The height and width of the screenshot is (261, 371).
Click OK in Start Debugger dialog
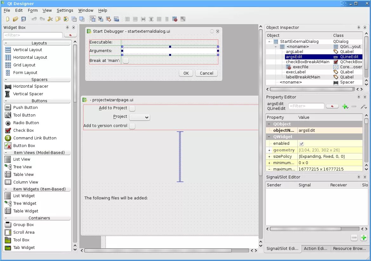tap(186, 73)
